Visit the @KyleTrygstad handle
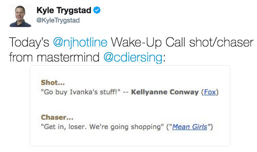Viewport: 257px width, 152px height. 58,20
